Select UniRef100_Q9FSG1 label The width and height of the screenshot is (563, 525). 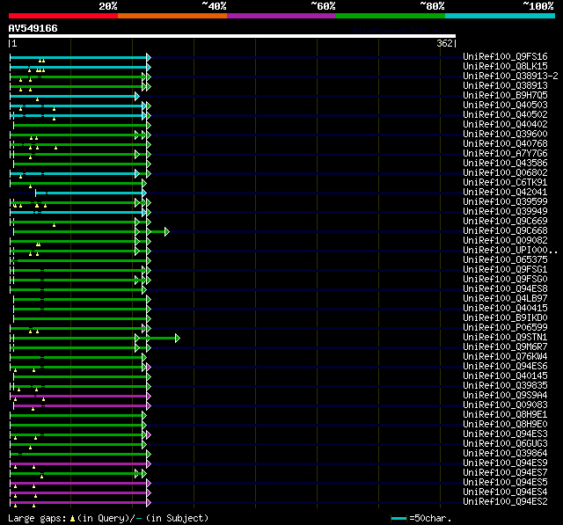pyautogui.click(x=505, y=269)
